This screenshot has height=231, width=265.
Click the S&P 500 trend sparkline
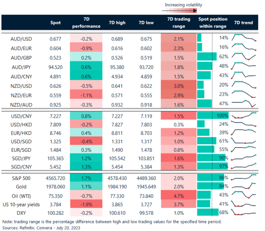tap(244, 177)
